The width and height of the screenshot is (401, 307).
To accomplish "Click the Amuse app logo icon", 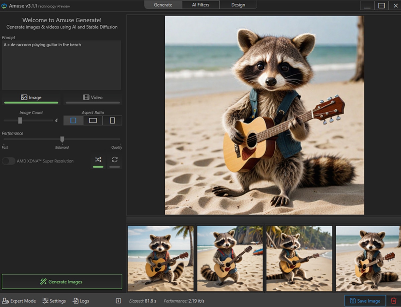I will 4,5.
